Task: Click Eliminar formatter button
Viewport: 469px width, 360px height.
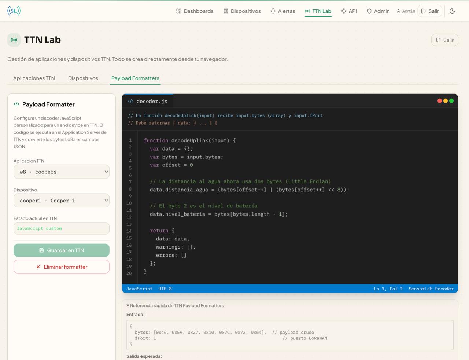Action: coord(62,267)
